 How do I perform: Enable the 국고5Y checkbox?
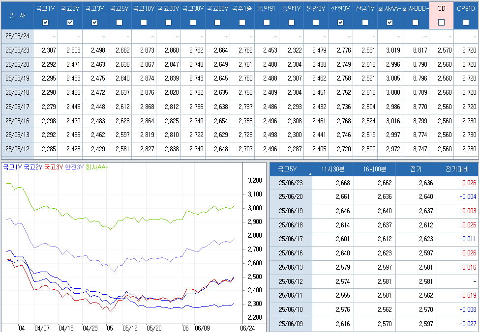point(120,22)
